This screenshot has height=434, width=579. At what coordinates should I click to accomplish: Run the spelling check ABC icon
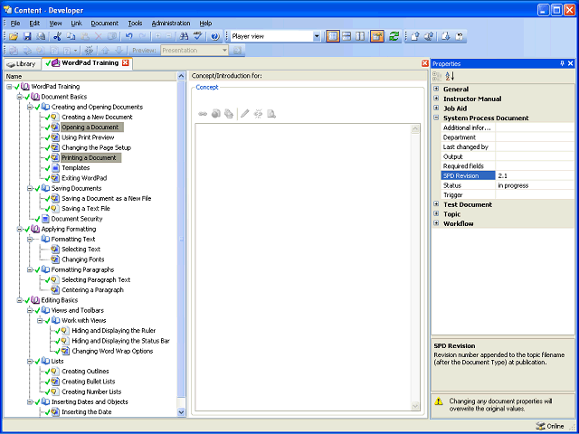pyautogui.click(x=198, y=36)
